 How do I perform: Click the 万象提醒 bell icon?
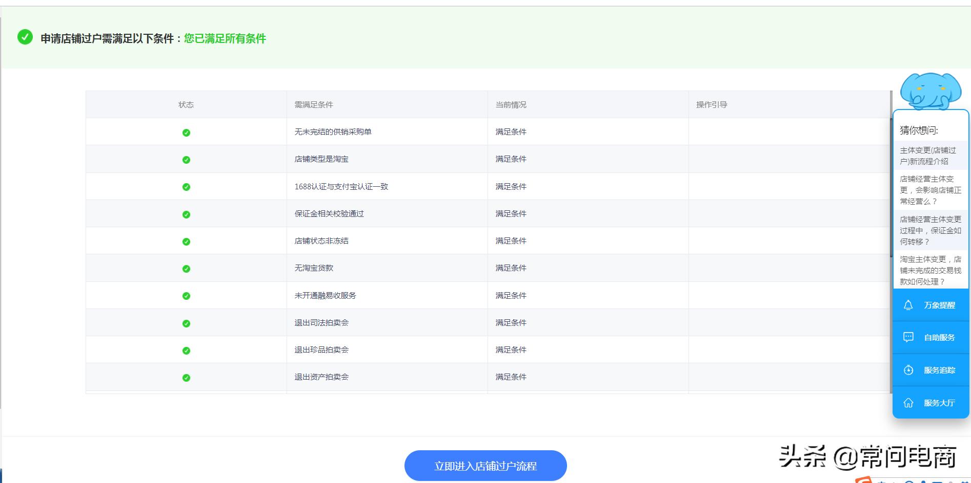click(908, 305)
